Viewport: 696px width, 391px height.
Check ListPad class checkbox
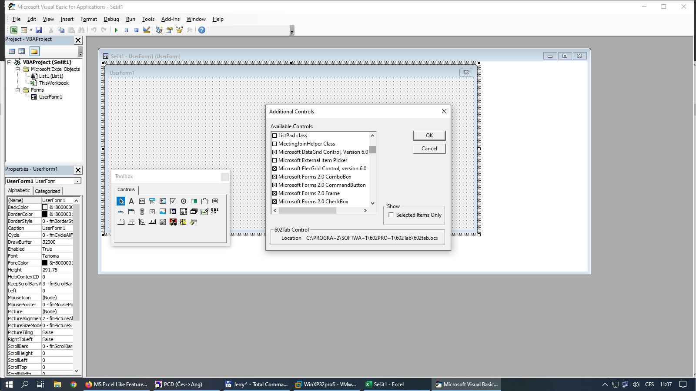point(274,136)
